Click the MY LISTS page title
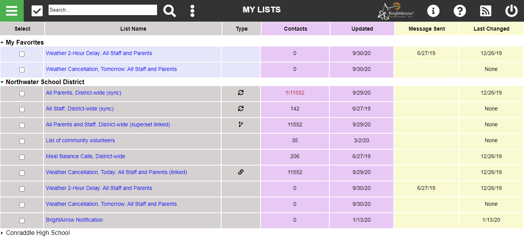Viewport: 524px width, 238px height. click(x=262, y=10)
